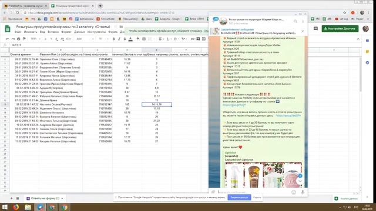Viewport: 376px width, 211px height.
Task: Dismiss the pinned message in Telegram
Action: (x=303, y=31)
